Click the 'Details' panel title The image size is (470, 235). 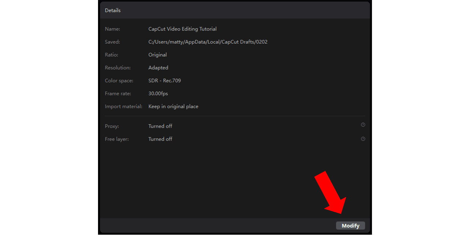(113, 10)
